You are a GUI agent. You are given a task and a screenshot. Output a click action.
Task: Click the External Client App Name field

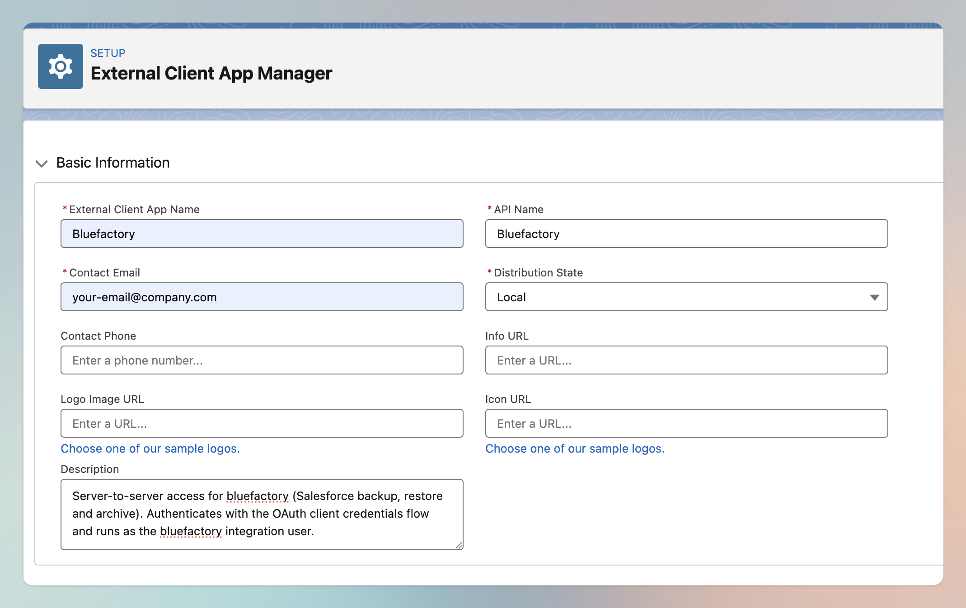pyautogui.click(x=262, y=234)
